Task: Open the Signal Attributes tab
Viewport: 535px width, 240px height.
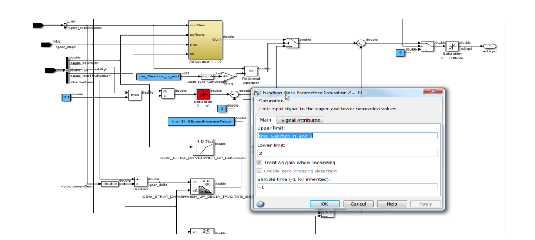Action: pos(300,120)
